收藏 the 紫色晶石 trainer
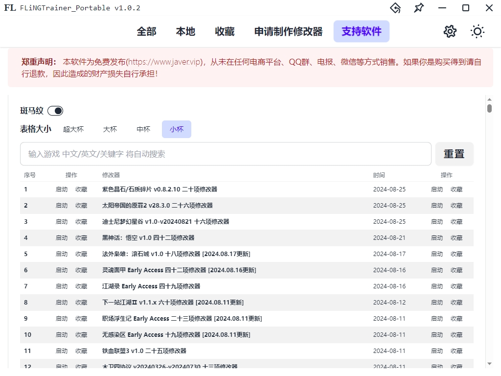501x376 pixels. pyautogui.click(x=81, y=189)
